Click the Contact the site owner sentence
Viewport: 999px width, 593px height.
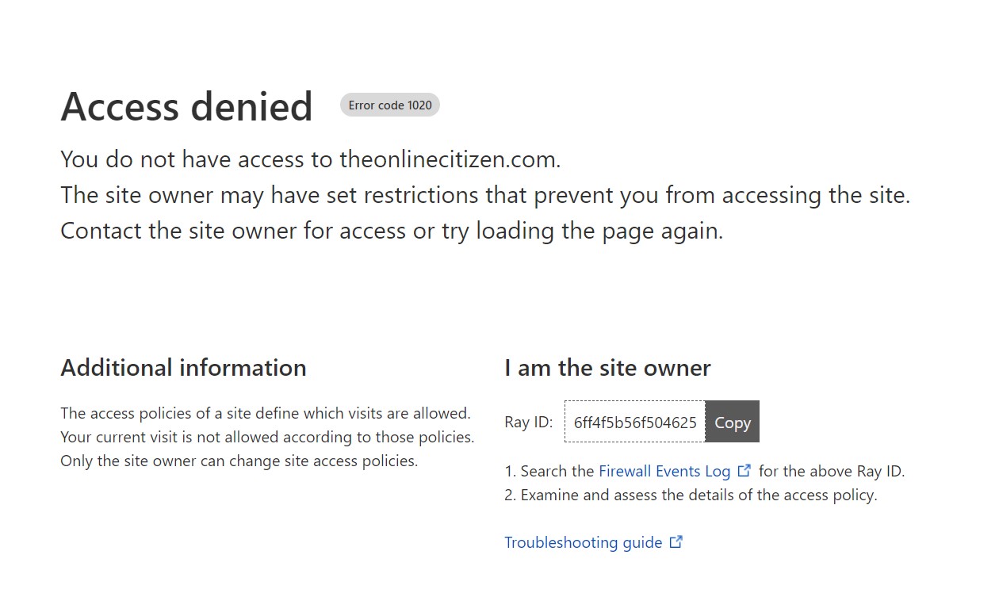(392, 231)
